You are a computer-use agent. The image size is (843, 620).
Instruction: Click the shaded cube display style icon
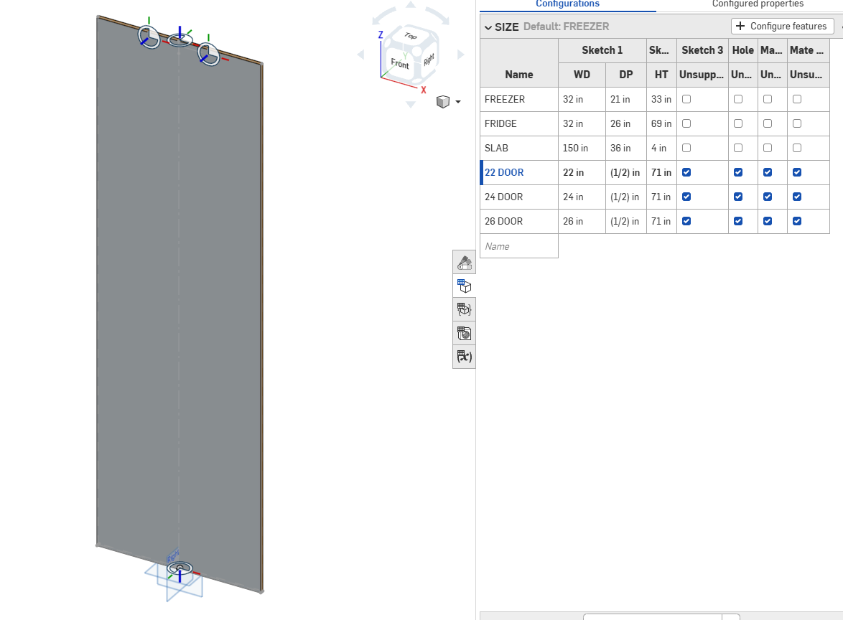point(442,102)
